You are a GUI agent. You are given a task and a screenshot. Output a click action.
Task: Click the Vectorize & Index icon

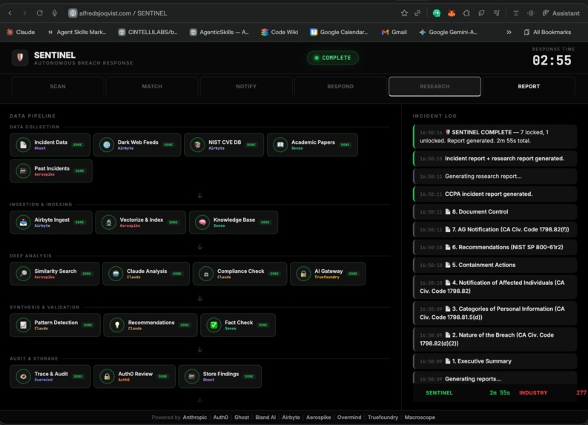click(109, 223)
